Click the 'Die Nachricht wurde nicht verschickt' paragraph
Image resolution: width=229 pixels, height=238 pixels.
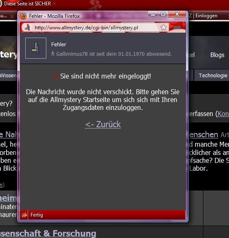[103, 100]
